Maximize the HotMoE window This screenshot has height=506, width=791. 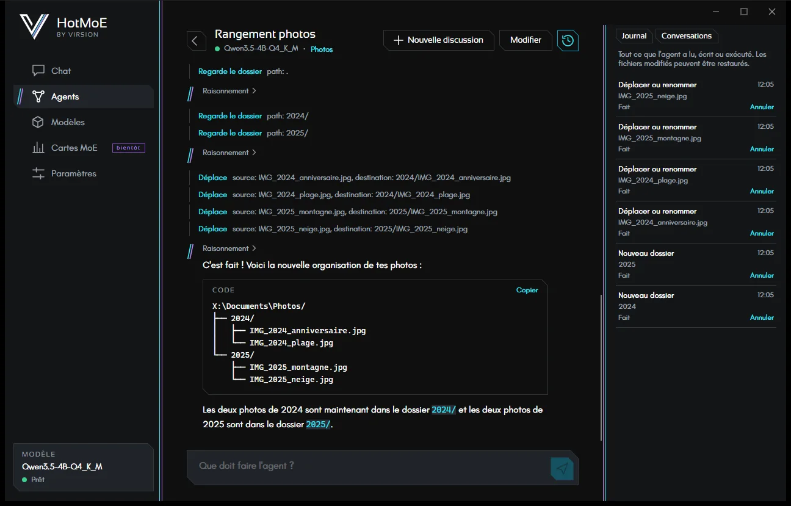pos(744,12)
